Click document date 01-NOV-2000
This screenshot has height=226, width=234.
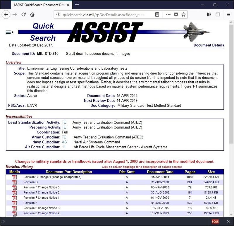tap(160, 198)
